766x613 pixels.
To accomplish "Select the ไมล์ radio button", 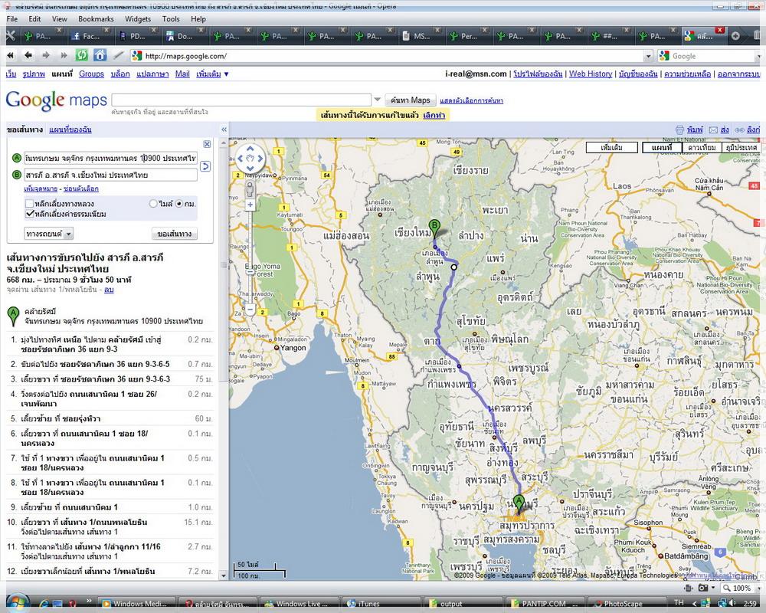I will [153, 203].
